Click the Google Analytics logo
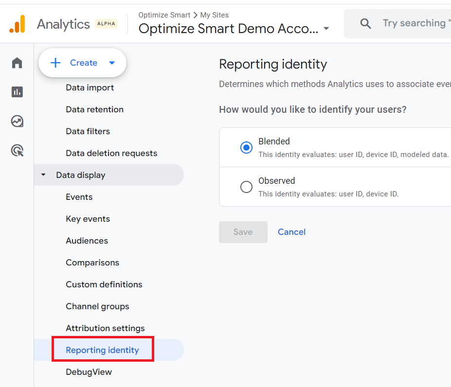The height and width of the screenshot is (387, 451). [17, 24]
